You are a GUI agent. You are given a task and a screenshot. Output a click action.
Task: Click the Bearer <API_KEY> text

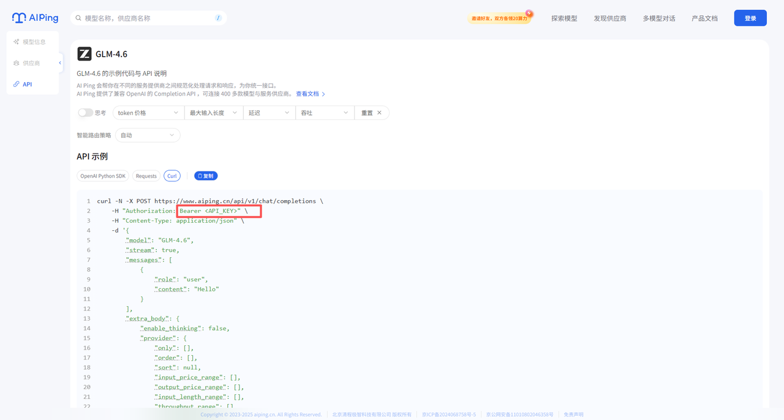[x=209, y=211]
